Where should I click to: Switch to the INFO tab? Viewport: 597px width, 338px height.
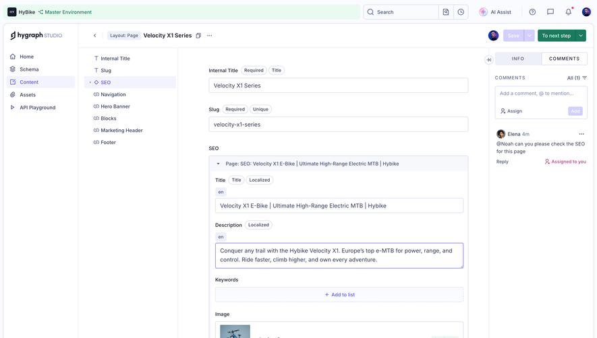pyautogui.click(x=518, y=59)
